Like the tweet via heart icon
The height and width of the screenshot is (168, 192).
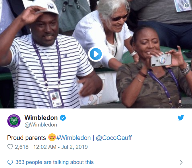pyautogui.click(x=10, y=147)
